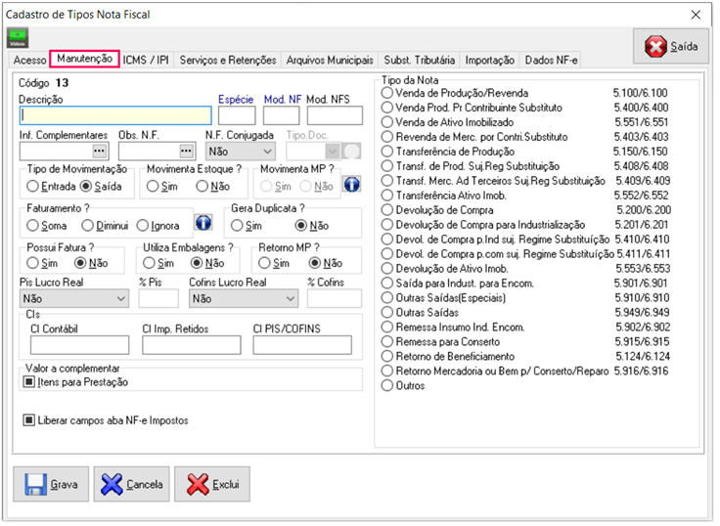Click info icon beside Movimenta MP
Viewport: 720px width, 526px height.
[x=352, y=185]
